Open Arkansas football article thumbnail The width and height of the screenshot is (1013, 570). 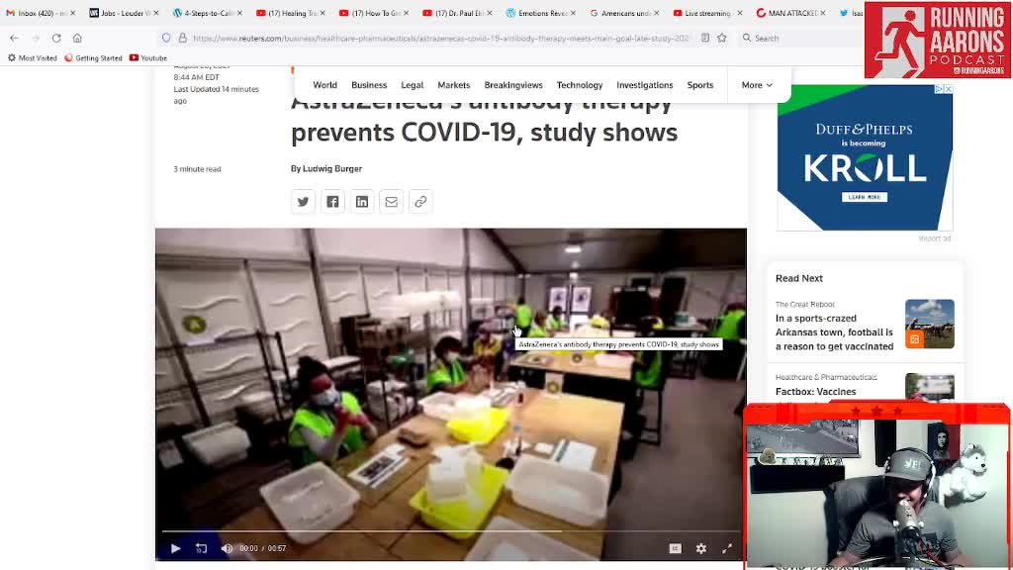[x=930, y=324]
